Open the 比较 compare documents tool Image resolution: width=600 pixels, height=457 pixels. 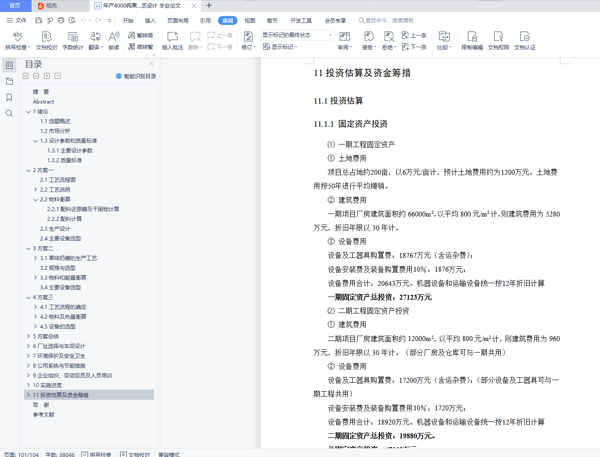(444, 41)
